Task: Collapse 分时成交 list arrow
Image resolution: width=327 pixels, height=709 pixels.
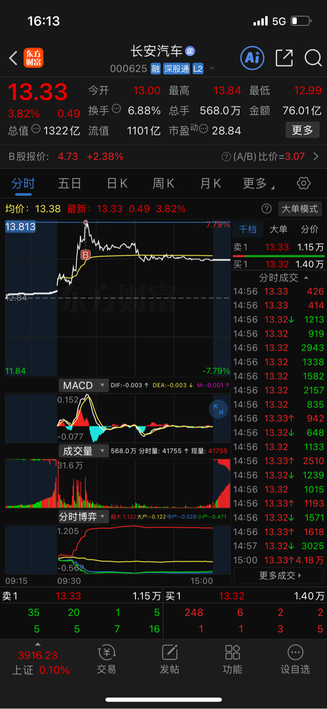Action: [x=306, y=278]
